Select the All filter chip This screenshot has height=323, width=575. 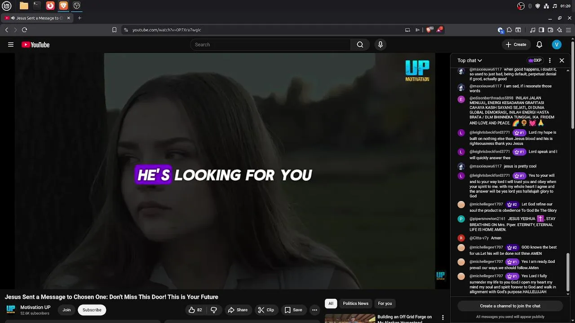(x=331, y=304)
